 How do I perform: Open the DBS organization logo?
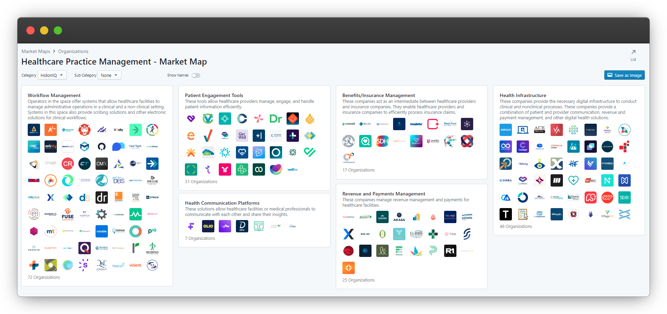[118, 180]
